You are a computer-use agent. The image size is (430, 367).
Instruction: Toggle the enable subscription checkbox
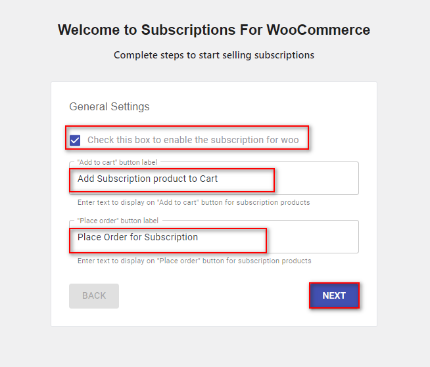coord(76,140)
